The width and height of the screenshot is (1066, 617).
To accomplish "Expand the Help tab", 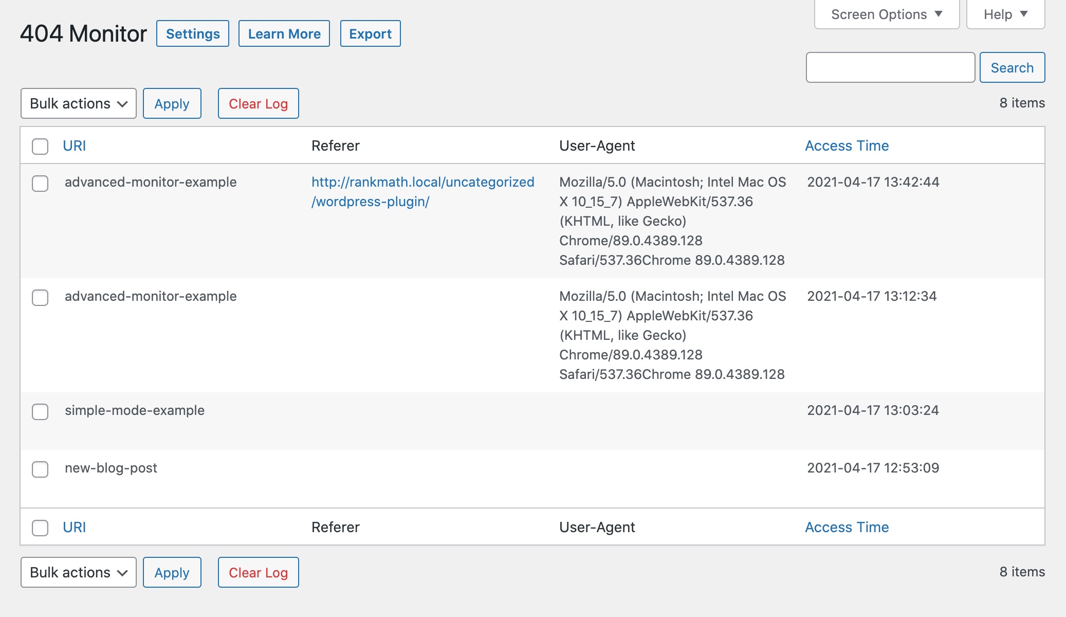I will click(x=1005, y=14).
